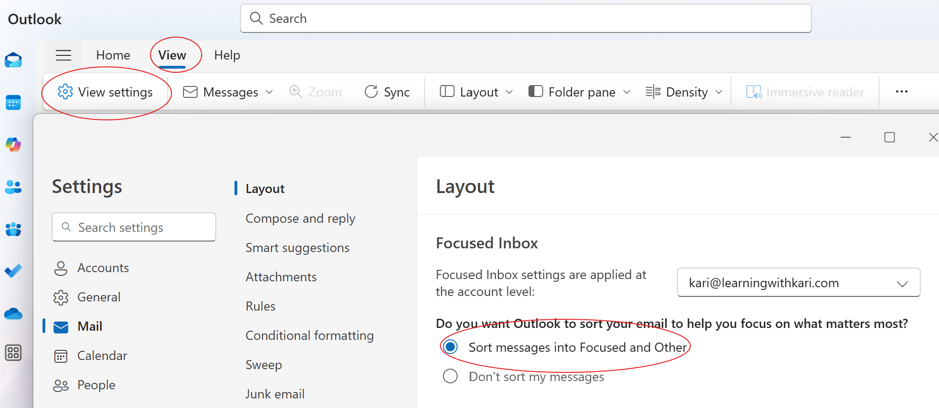Expand the Messages dropdown

tap(229, 92)
